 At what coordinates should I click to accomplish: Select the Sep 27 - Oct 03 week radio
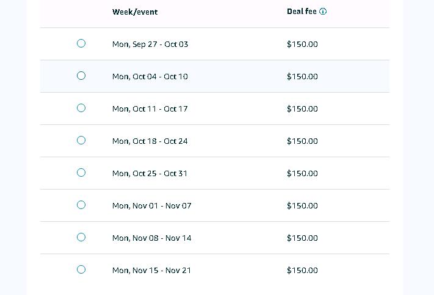[81, 43]
